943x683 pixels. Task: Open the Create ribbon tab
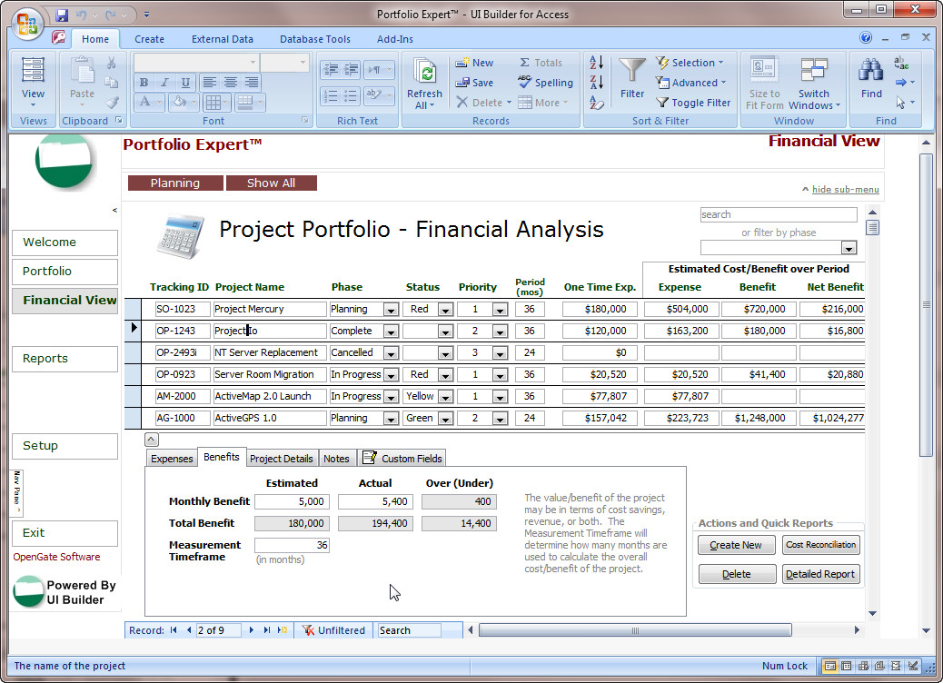[x=149, y=39]
